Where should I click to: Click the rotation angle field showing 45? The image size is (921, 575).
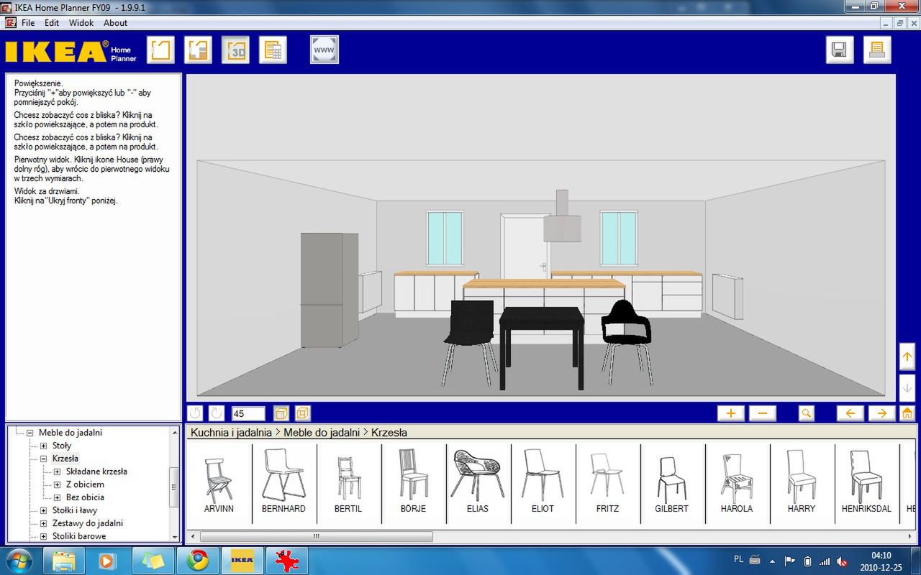(x=248, y=413)
